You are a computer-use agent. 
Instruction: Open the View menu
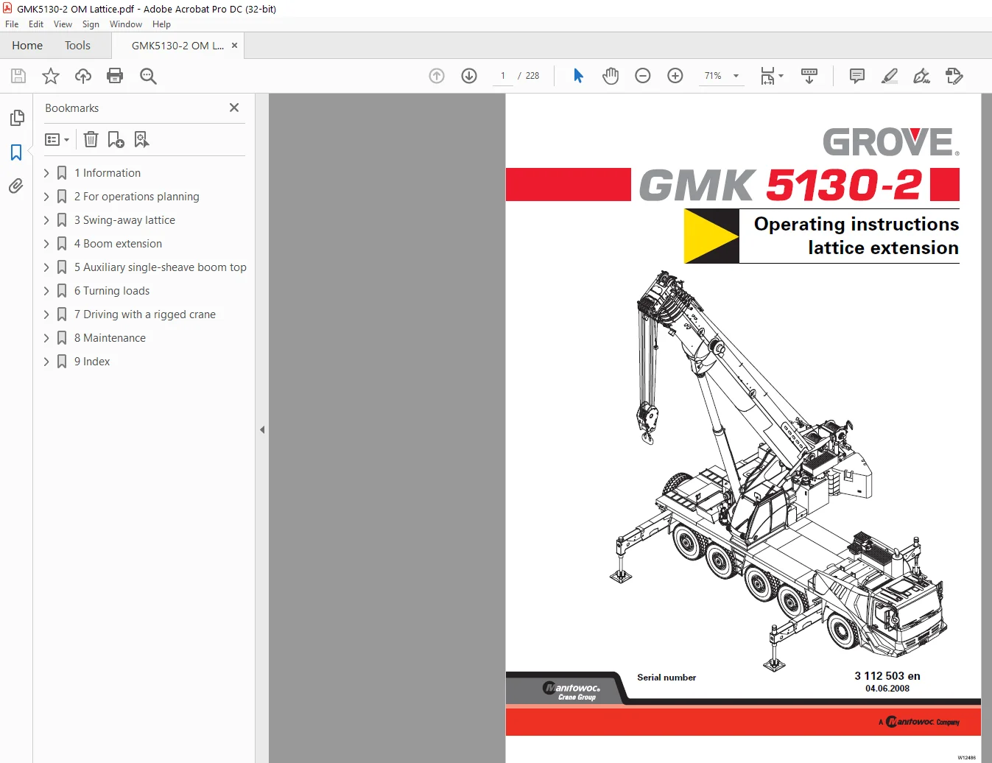click(63, 24)
